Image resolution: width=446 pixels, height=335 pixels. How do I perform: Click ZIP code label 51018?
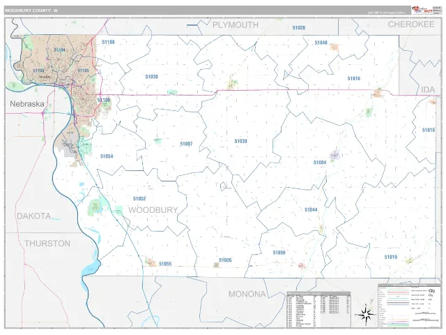coord(429,130)
